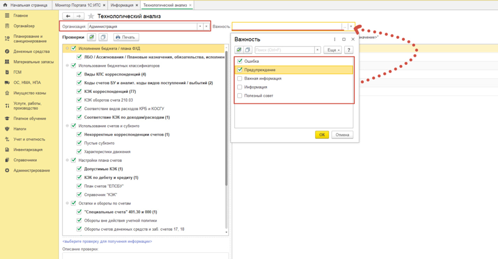Viewport: 498px width, 259px height.
Task: Maximize the Важность dialog window
Action: pyautogui.click(x=344, y=39)
